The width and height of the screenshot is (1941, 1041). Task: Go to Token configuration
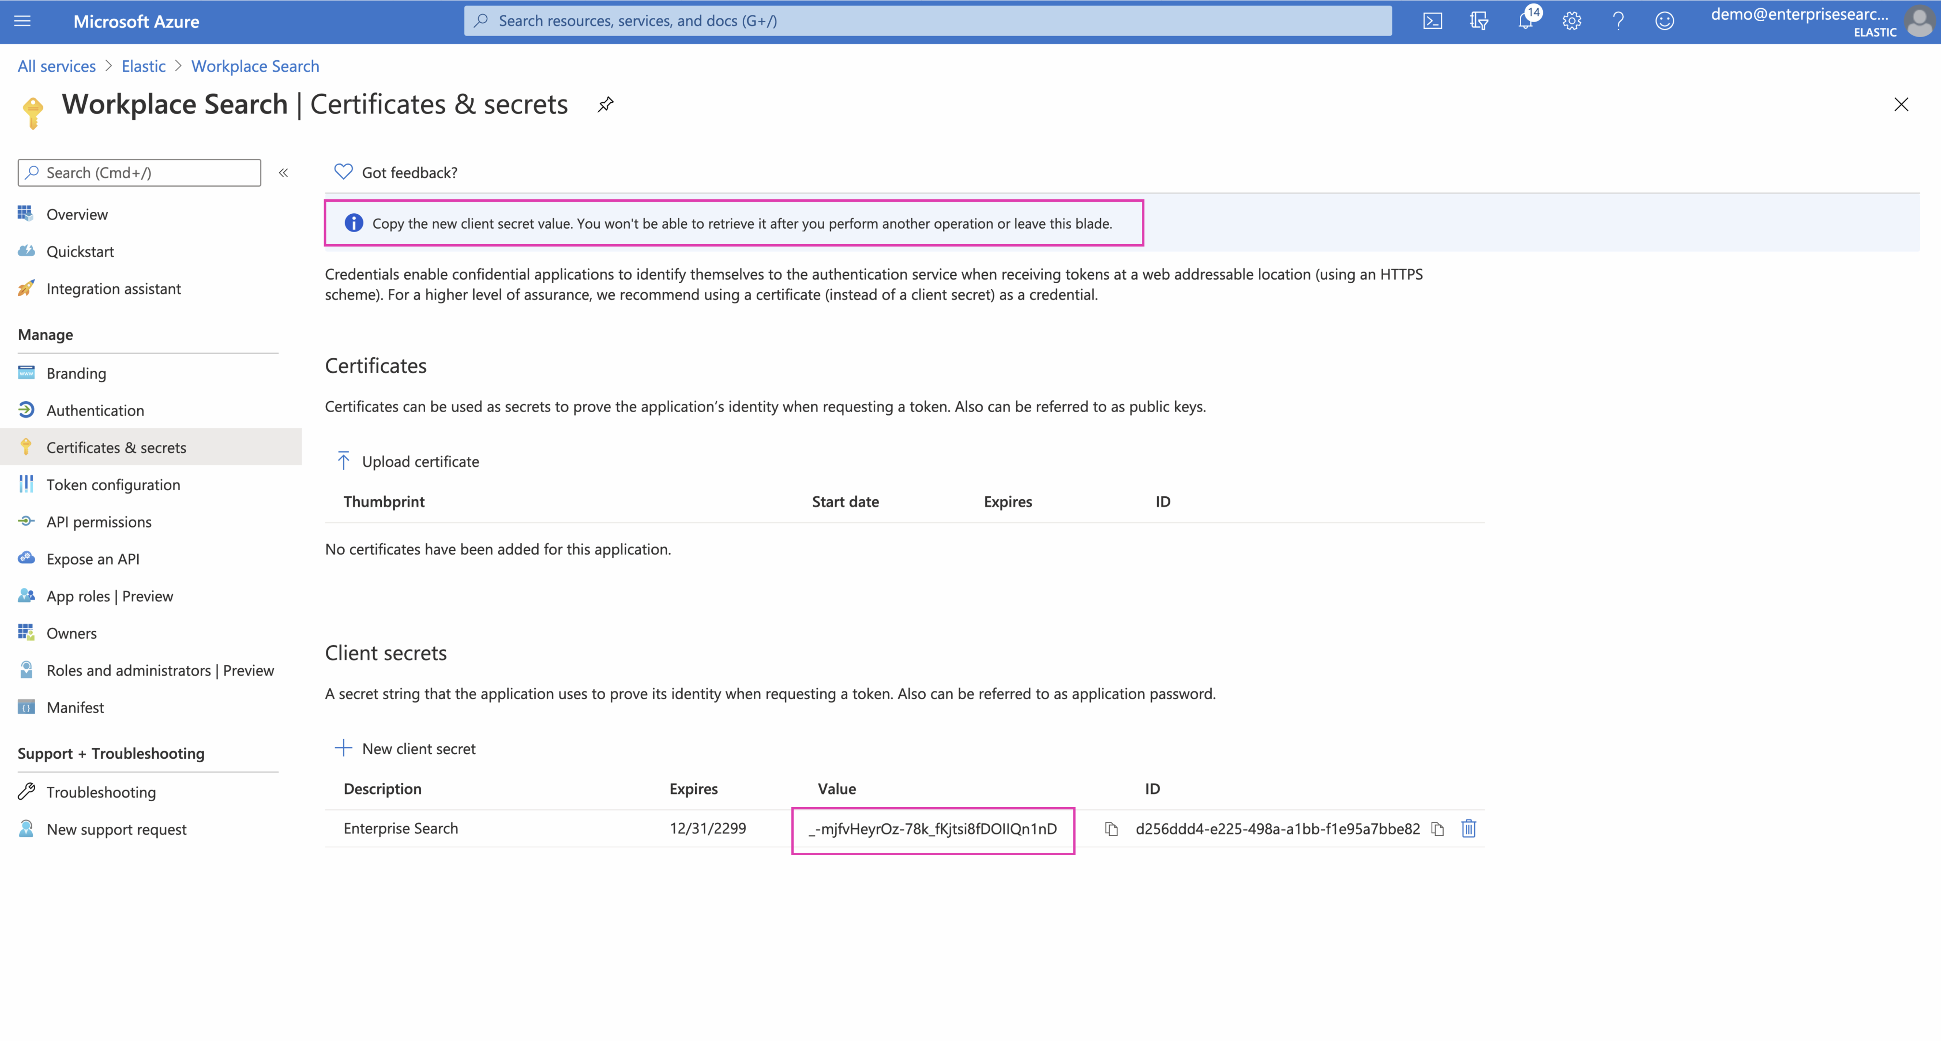(x=113, y=485)
